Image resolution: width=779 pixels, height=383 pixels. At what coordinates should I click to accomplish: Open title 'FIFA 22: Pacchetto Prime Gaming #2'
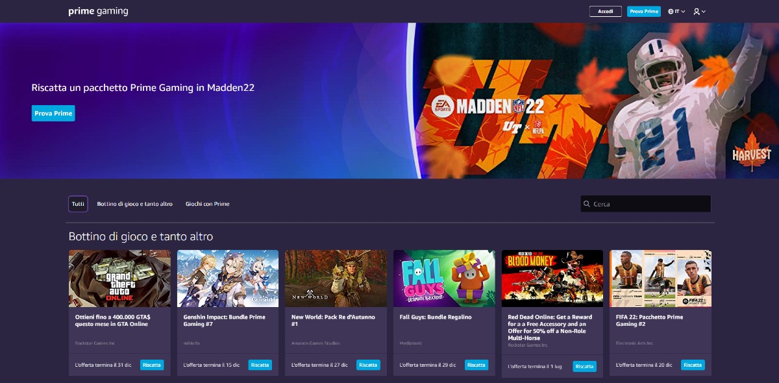point(650,321)
